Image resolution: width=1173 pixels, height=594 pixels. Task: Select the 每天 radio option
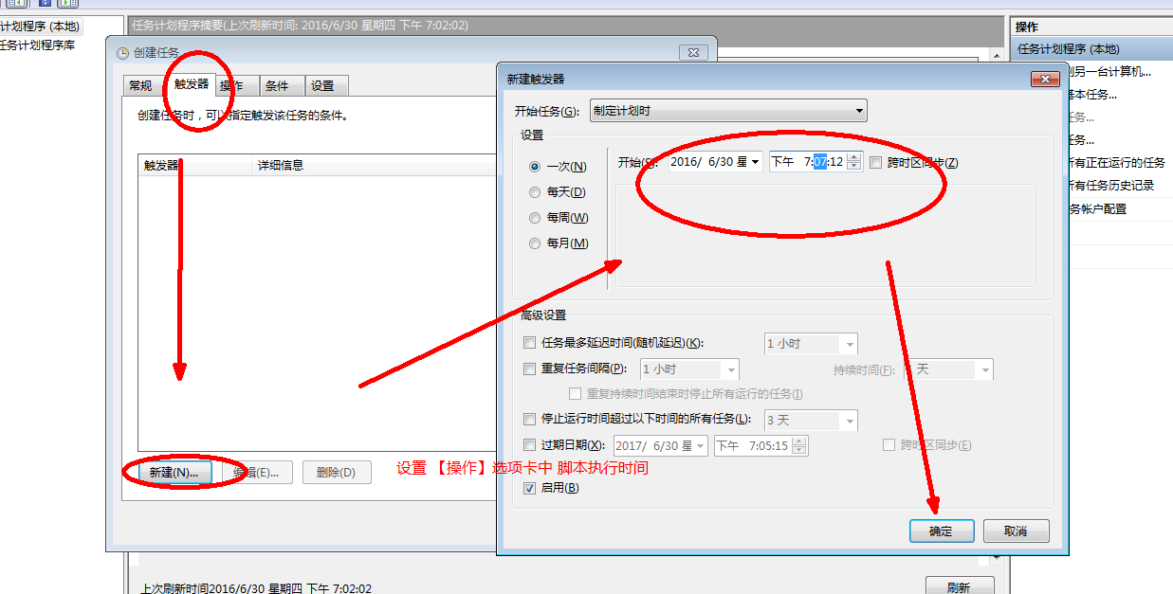click(535, 192)
